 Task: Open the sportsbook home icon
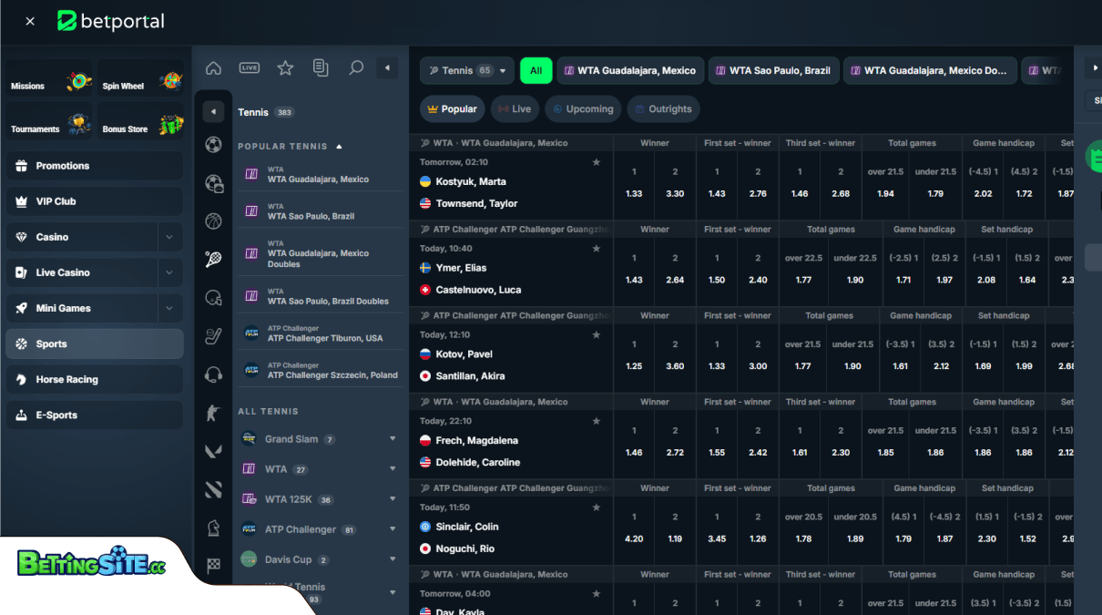tap(213, 68)
